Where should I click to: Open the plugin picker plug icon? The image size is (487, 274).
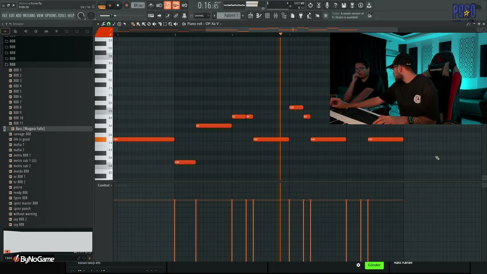[x=301, y=16]
